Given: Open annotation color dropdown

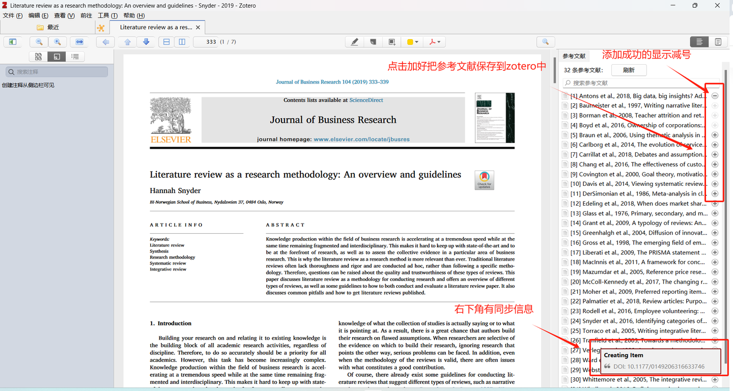Looking at the screenshot, I should click(x=412, y=42).
